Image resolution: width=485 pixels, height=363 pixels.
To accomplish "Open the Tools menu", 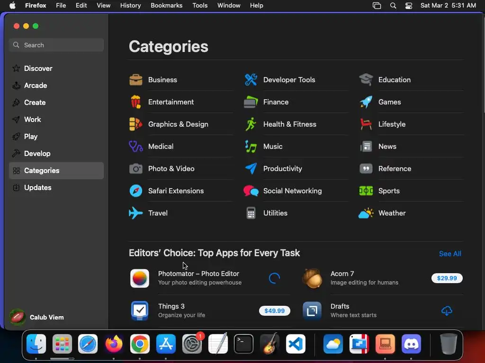I will coord(200,5).
